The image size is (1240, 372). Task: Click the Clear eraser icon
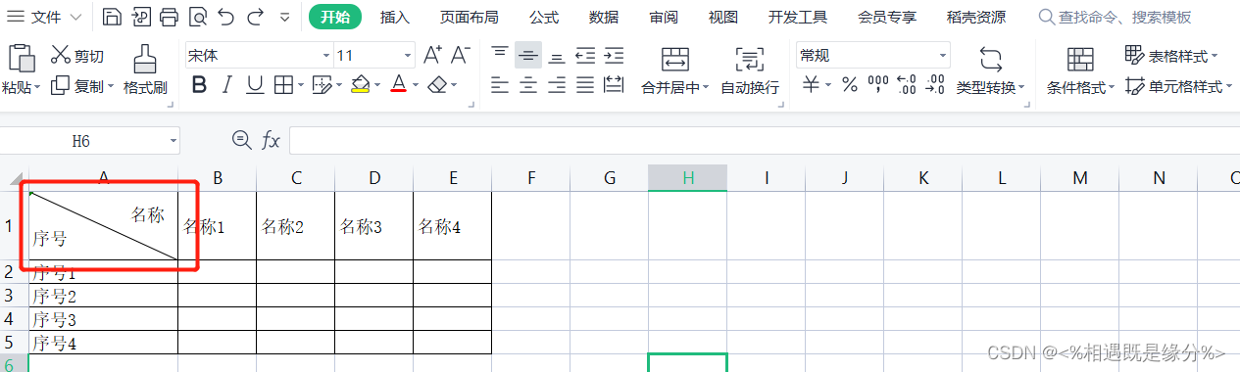tap(437, 85)
